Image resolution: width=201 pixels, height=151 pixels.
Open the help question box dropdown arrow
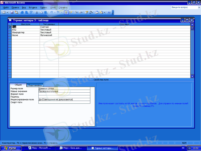coord(199,8)
